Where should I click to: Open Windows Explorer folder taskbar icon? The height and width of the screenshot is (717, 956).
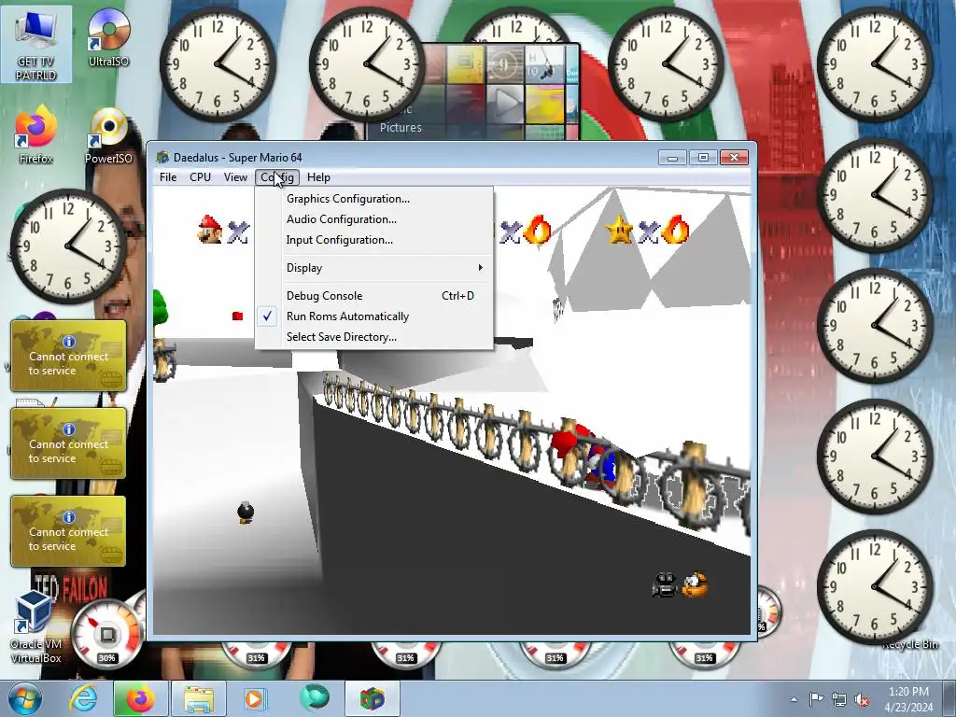(x=199, y=698)
